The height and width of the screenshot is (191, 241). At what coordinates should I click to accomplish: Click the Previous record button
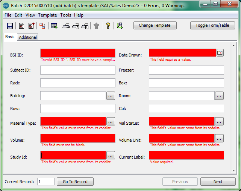[180, 182]
